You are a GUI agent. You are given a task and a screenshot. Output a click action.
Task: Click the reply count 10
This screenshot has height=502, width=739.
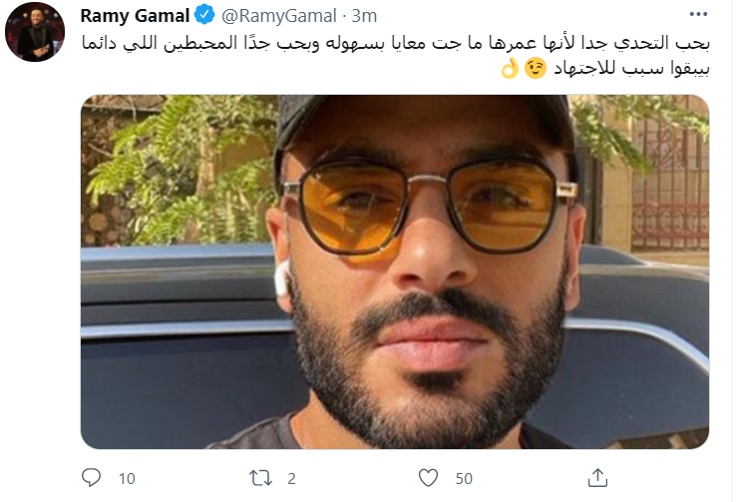[x=127, y=479]
